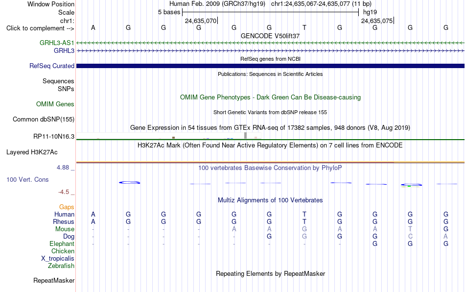Click the A base in the sequence row
465x292 pixels.
93,27
